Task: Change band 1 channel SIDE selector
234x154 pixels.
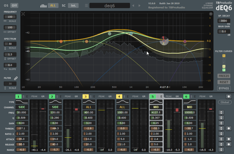Action: tap(22, 107)
